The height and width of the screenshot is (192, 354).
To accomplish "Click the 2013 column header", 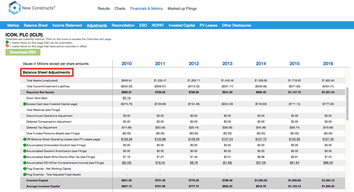I will pyautogui.click(x=227, y=64).
